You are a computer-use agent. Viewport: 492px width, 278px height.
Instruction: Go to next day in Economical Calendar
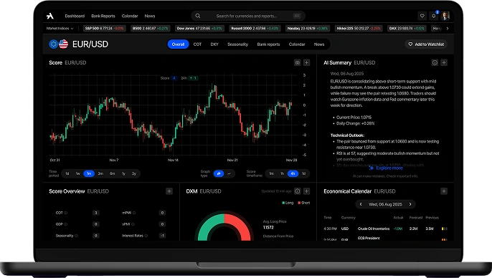coord(410,204)
